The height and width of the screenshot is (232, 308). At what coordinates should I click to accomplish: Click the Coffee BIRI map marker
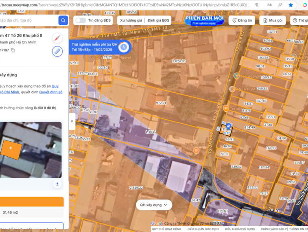point(196,151)
